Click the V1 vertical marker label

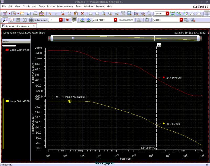(x=159, y=45)
